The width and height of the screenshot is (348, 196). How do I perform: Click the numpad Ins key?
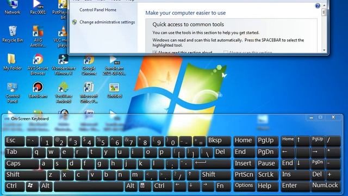point(295,175)
